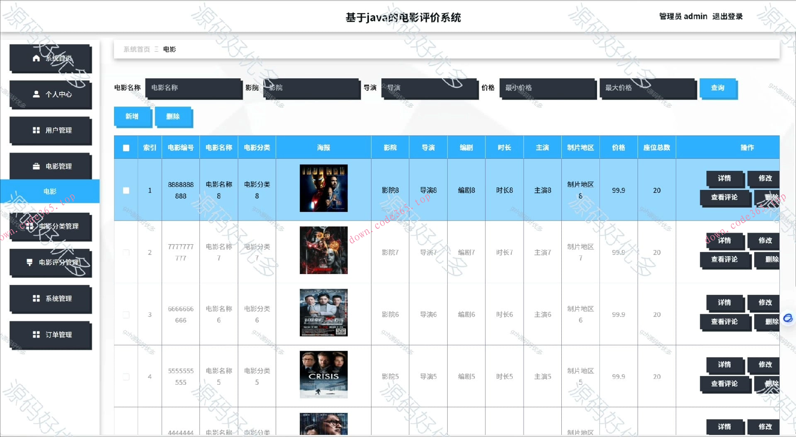Click 退出登录 to log out

coord(727,16)
